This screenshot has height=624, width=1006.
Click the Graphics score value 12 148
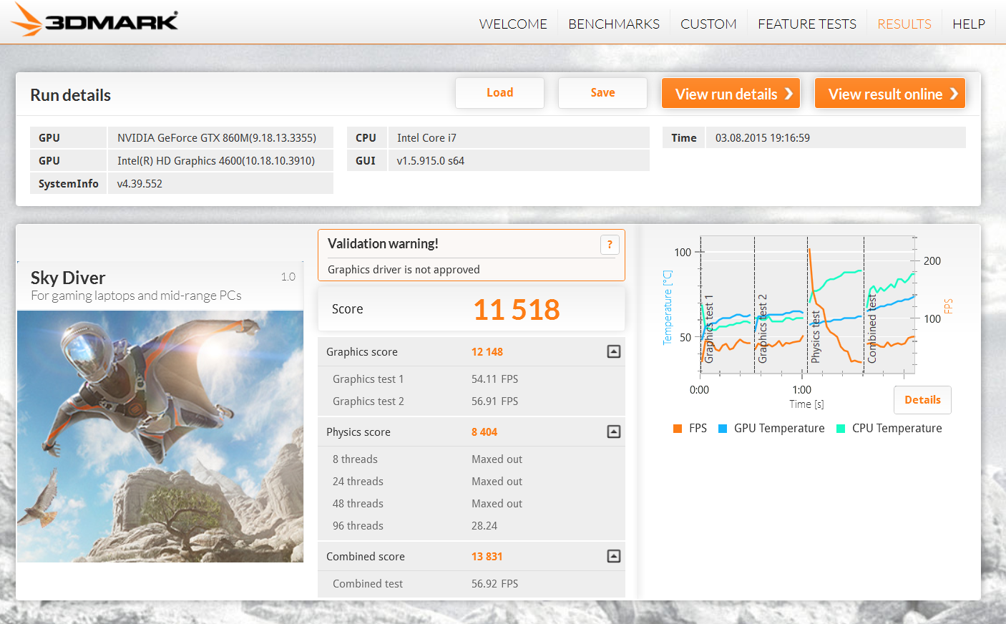(487, 352)
